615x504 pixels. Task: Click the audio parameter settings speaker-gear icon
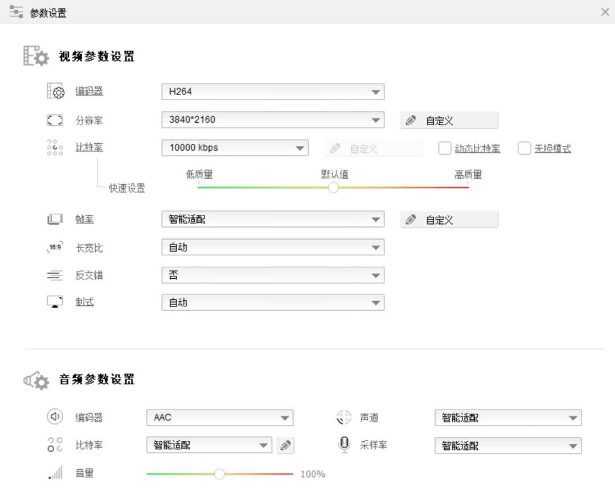pos(36,380)
